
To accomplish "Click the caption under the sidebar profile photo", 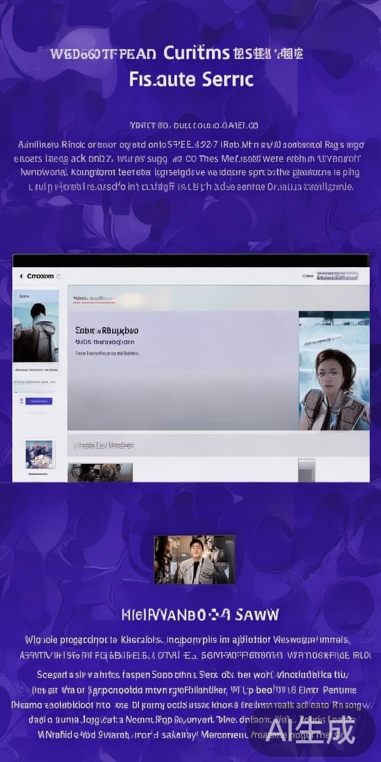I will pos(35,369).
